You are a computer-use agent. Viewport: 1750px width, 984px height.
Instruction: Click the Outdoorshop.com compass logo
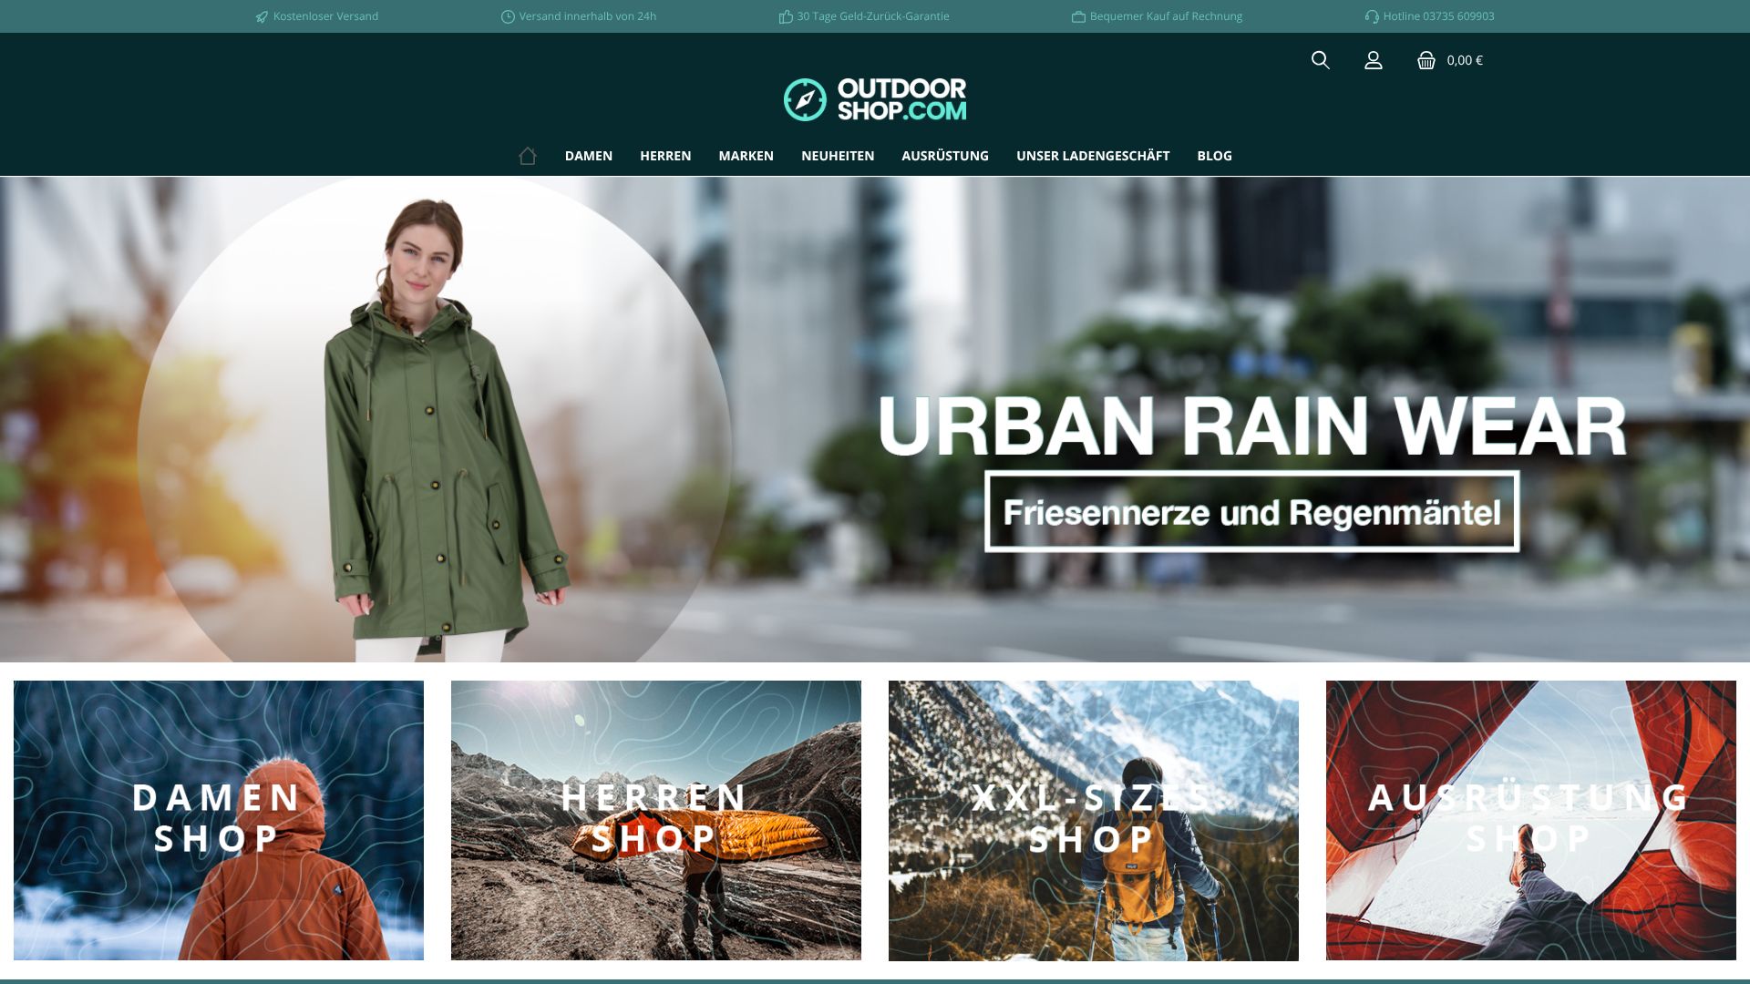(806, 98)
